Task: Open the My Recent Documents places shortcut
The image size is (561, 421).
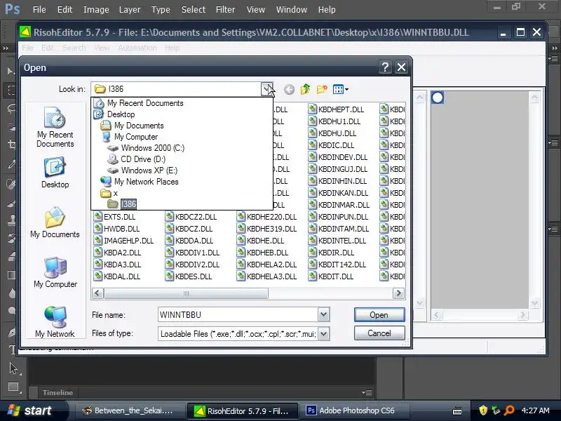Action: (55, 127)
